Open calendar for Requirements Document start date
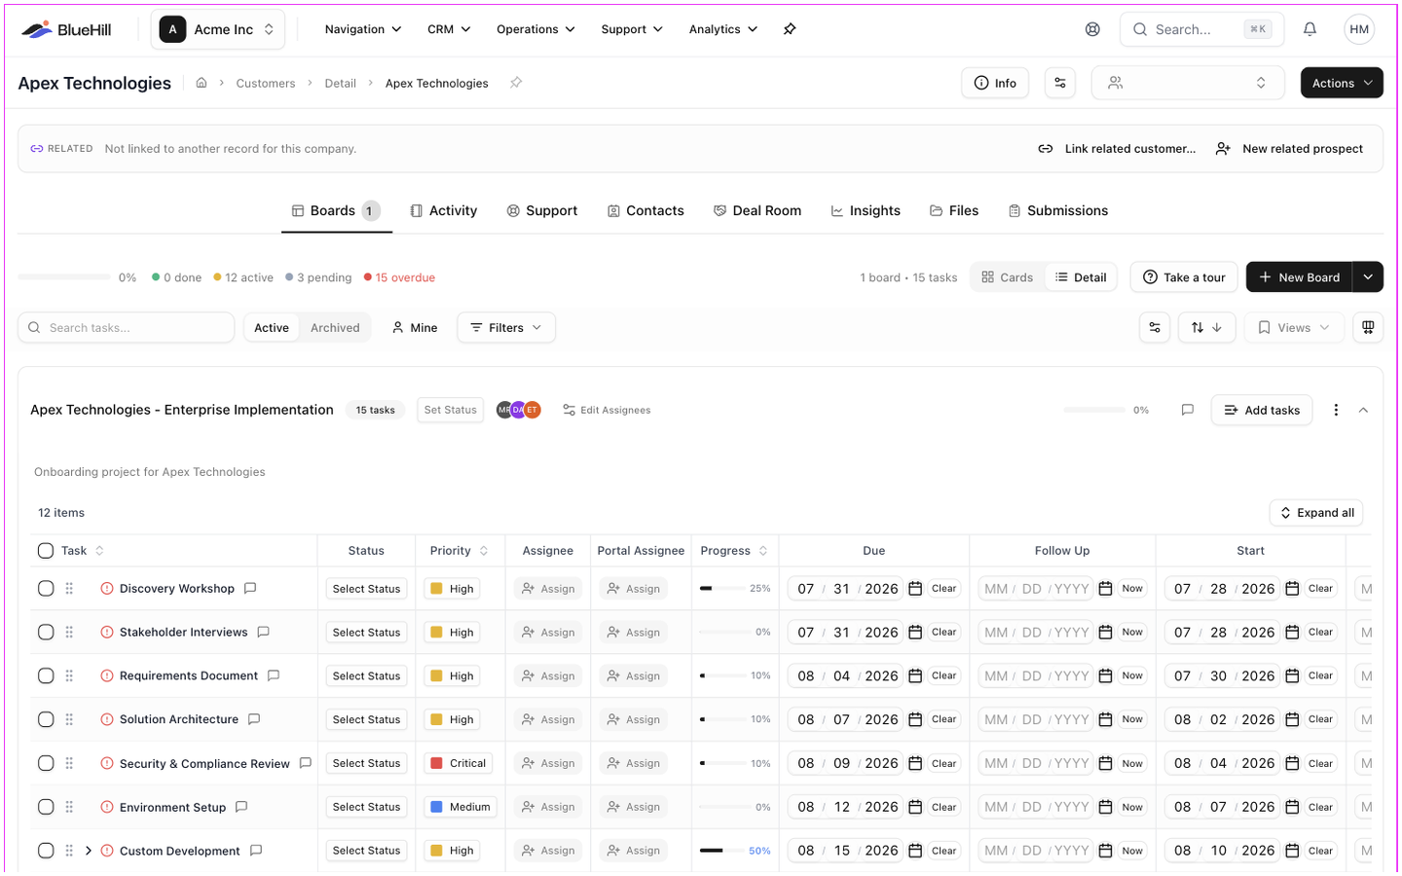1402x876 pixels. 1292,675
